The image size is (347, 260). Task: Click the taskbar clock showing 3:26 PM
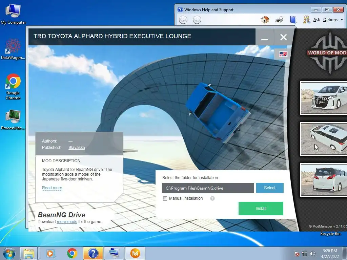click(330, 254)
